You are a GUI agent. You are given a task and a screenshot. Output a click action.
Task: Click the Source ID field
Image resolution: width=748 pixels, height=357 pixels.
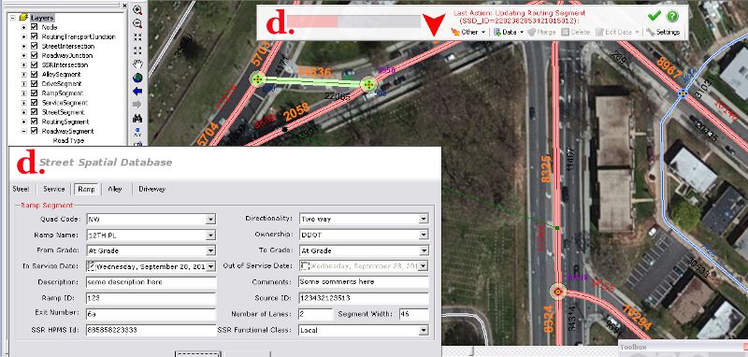tap(364, 298)
